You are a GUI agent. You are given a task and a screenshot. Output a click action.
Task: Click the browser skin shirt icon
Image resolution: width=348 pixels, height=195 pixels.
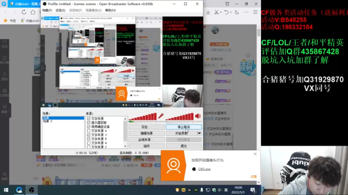[227, 4]
